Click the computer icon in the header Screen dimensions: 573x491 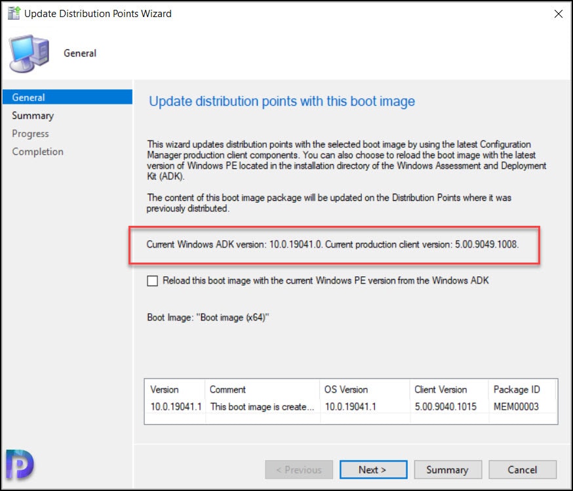[30, 53]
